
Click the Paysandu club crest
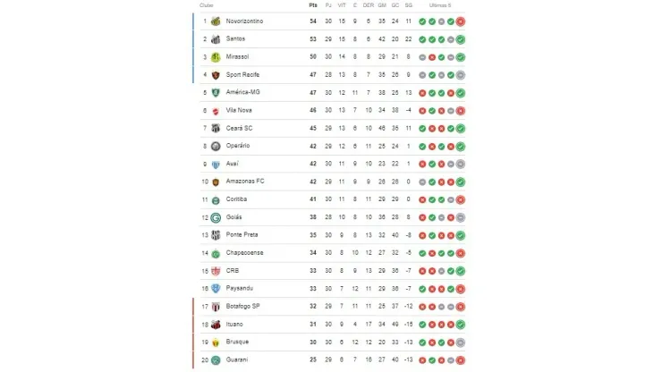[216, 289]
